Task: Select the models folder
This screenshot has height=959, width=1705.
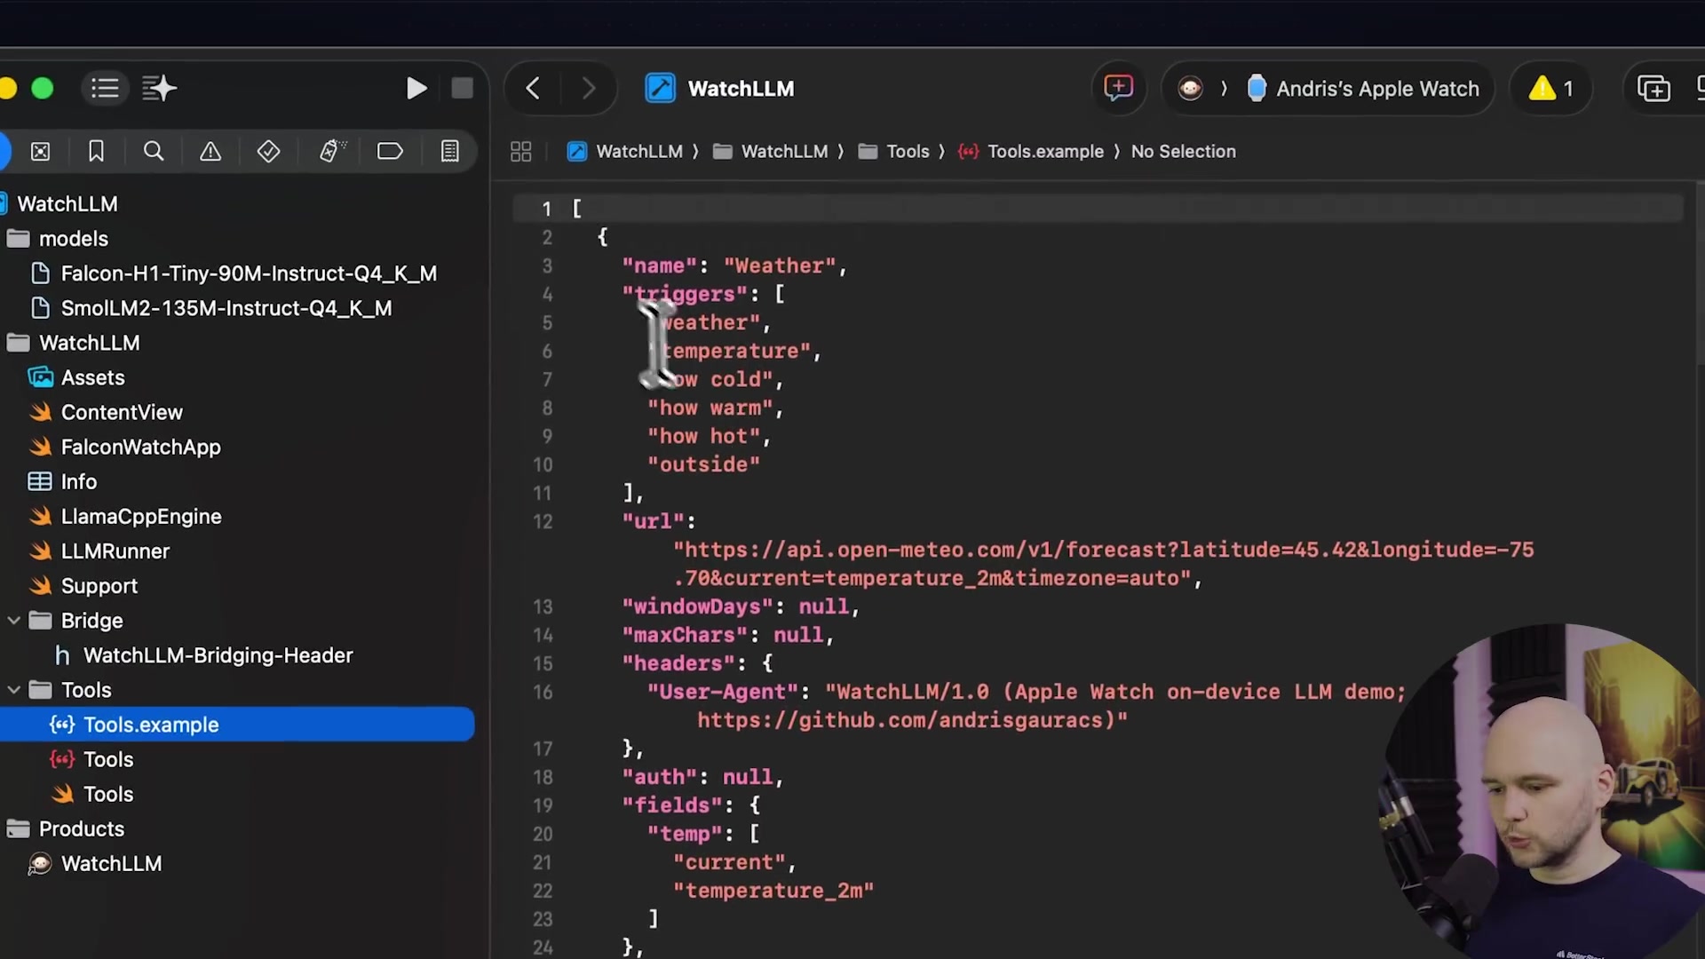Action: [74, 239]
